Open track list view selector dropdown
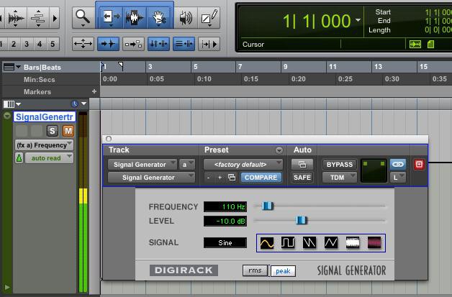 pyautogui.click(x=12, y=104)
